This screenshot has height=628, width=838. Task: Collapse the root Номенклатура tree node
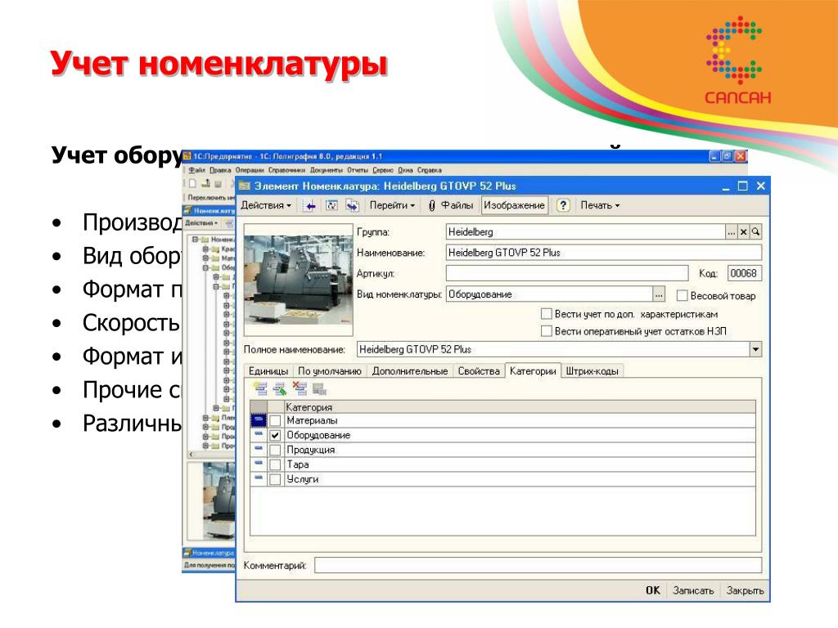(195, 240)
